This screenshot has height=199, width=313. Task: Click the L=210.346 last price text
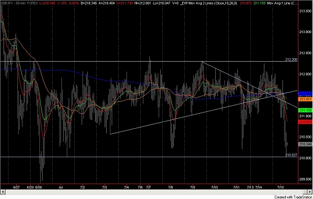(x=47, y=3)
